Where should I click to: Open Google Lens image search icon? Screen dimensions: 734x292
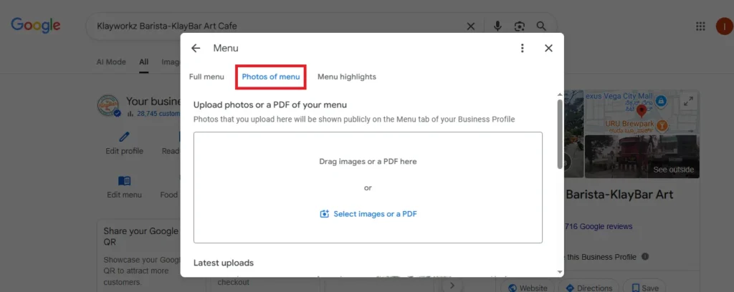click(519, 26)
